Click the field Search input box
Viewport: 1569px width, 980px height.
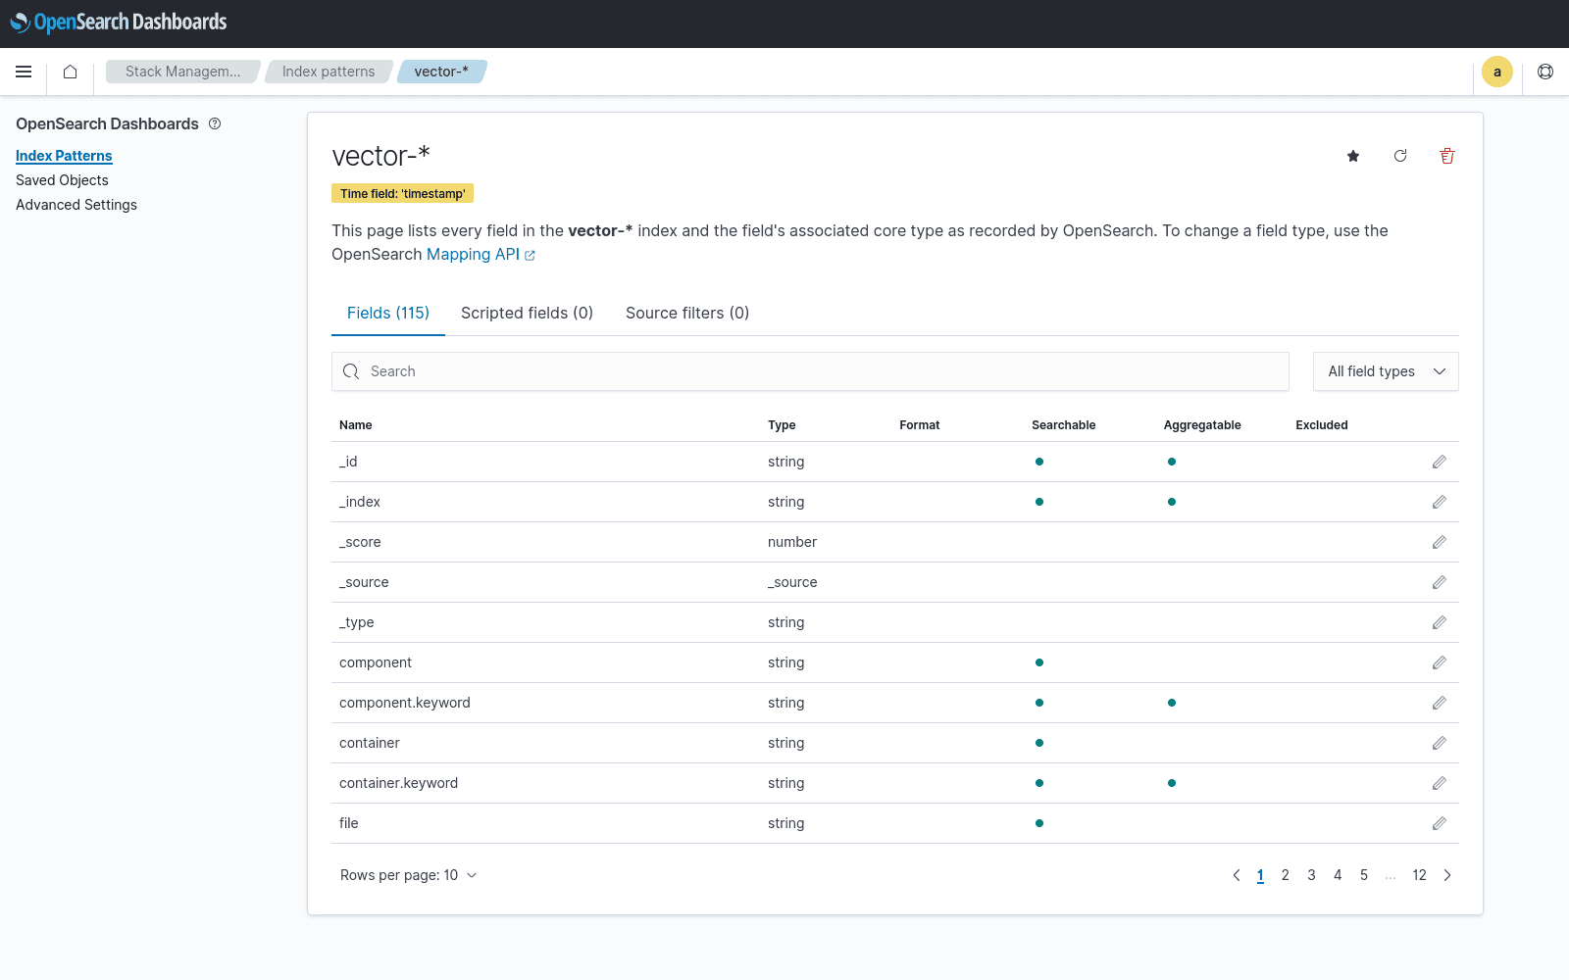[810, 371]
